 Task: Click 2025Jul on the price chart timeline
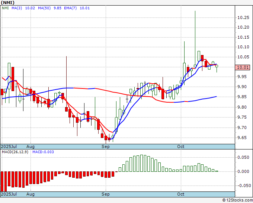click(x=9, y=146)
